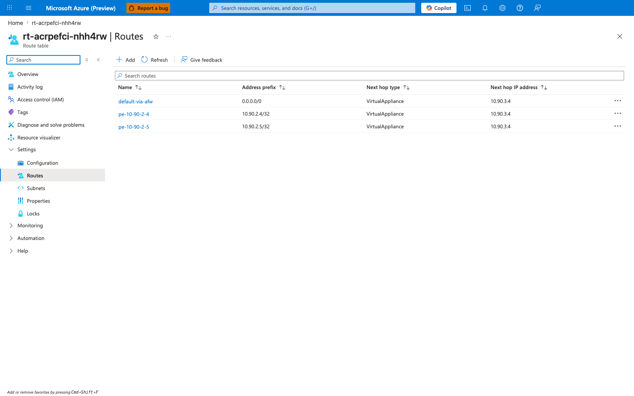
Task: Expand the Monitoring section
Action: point(11,226)
